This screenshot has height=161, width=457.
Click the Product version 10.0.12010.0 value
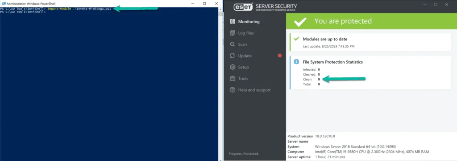tap(325, 136)
